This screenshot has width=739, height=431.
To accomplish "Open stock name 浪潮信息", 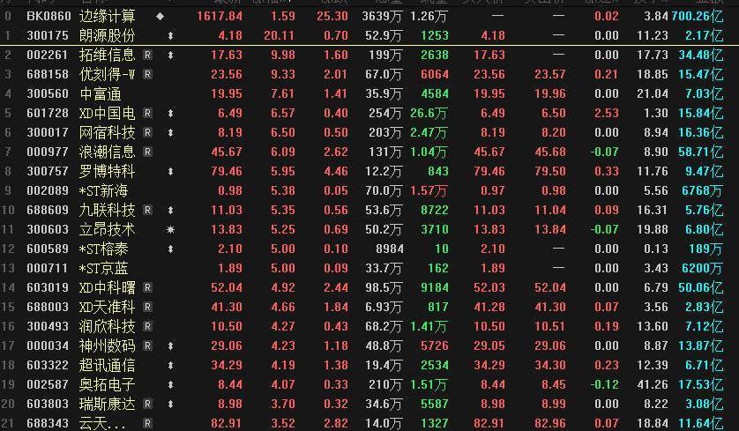I will [x=107, y=152].
